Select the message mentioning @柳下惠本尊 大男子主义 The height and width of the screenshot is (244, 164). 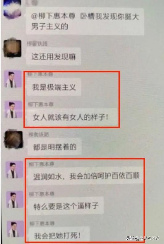(85, 21)
